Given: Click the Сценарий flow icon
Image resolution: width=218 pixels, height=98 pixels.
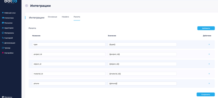Looking at the screenshot, I should coord(3,38).
